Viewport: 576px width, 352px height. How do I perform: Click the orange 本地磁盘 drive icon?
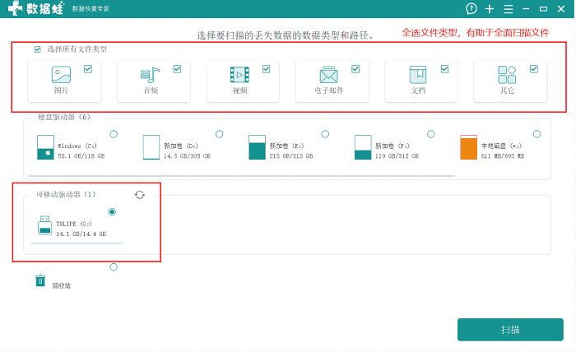tap(469, 147)
